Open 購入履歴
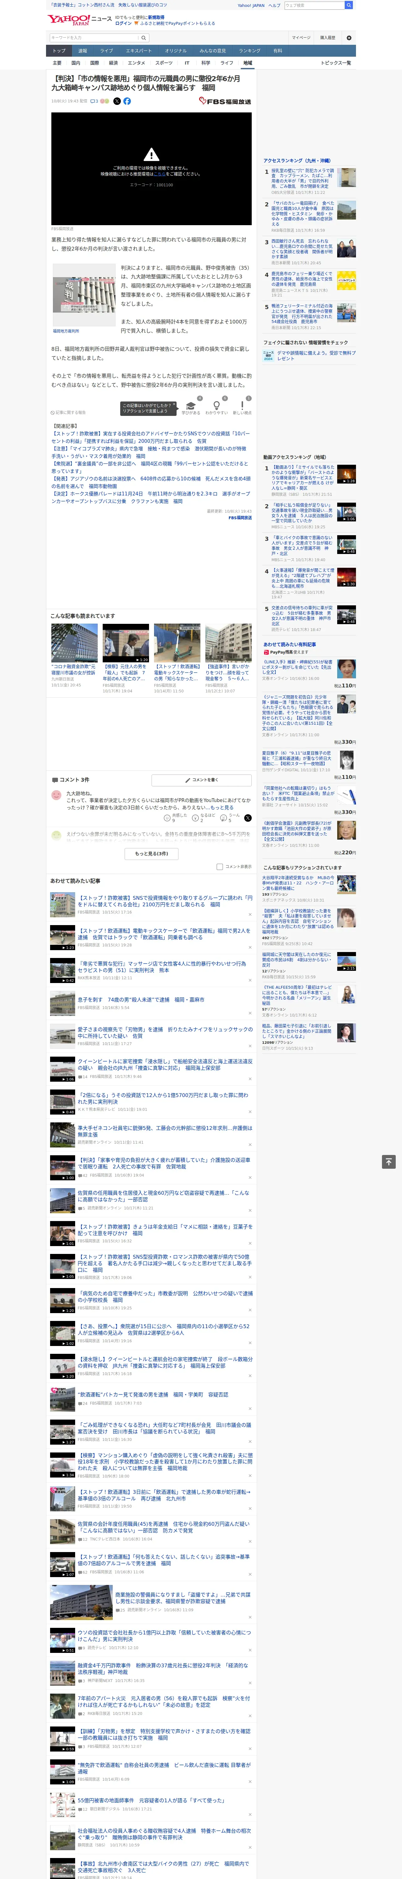The height and width of the screenshot is (1879, 402). coord(327,38)
